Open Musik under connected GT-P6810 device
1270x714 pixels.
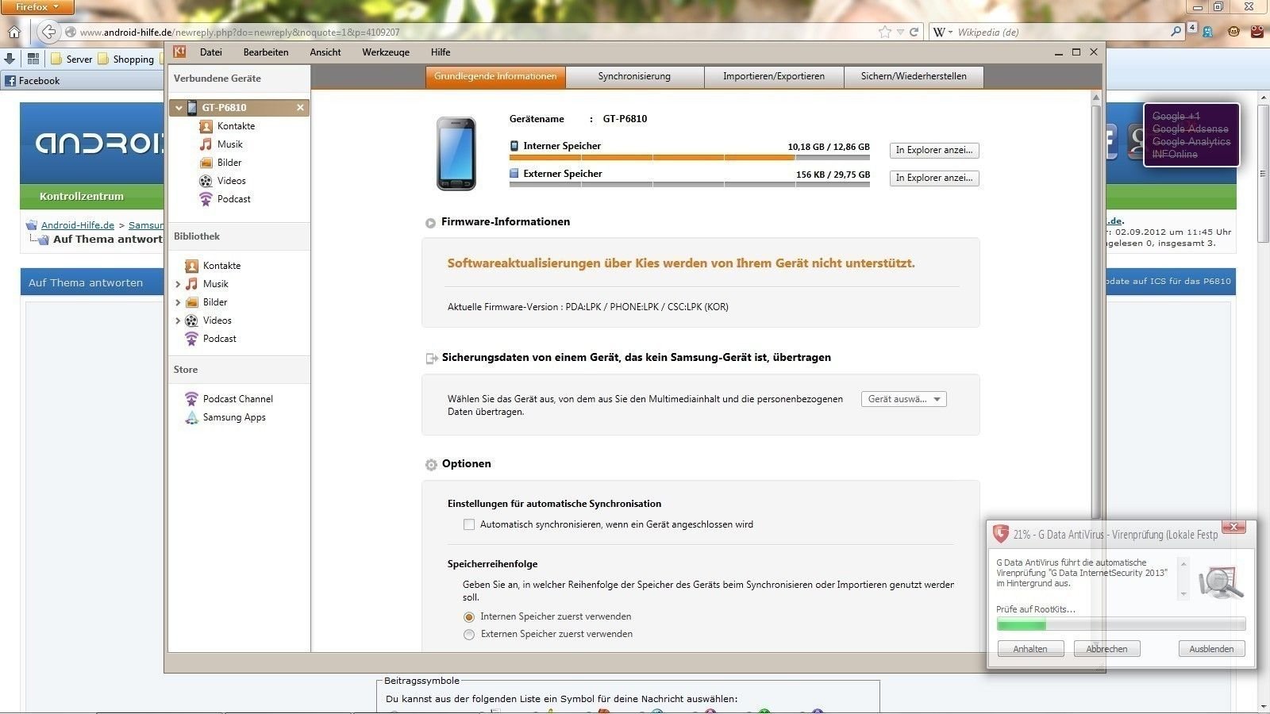(x=229, y=144)
